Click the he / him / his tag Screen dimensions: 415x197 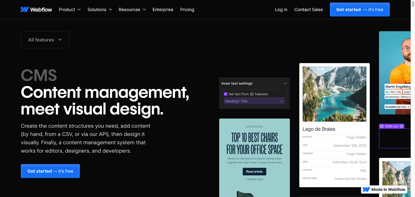[x=393, y=92]
